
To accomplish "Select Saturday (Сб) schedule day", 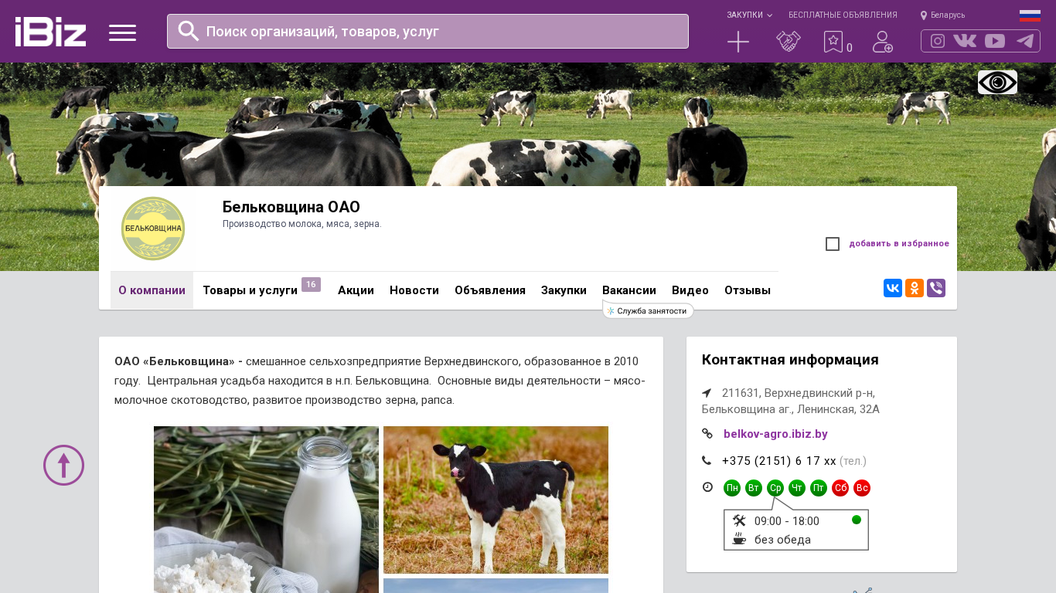I will 840,488.
